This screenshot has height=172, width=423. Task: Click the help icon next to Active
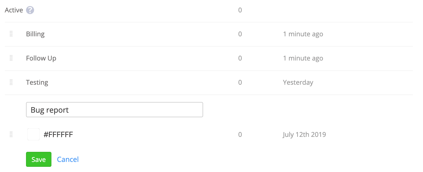click(x=30, y=10)
